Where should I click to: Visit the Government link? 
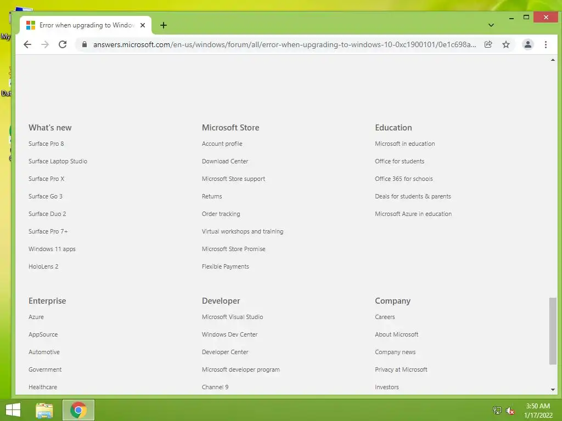(45, 369)
